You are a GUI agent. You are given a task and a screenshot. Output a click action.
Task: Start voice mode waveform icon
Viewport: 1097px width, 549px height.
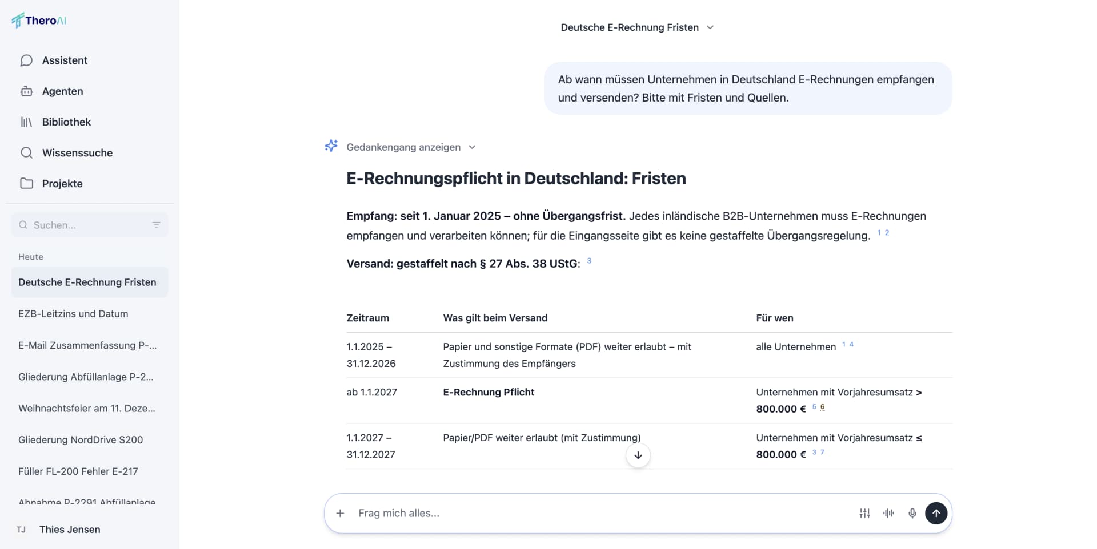[888, 514]
